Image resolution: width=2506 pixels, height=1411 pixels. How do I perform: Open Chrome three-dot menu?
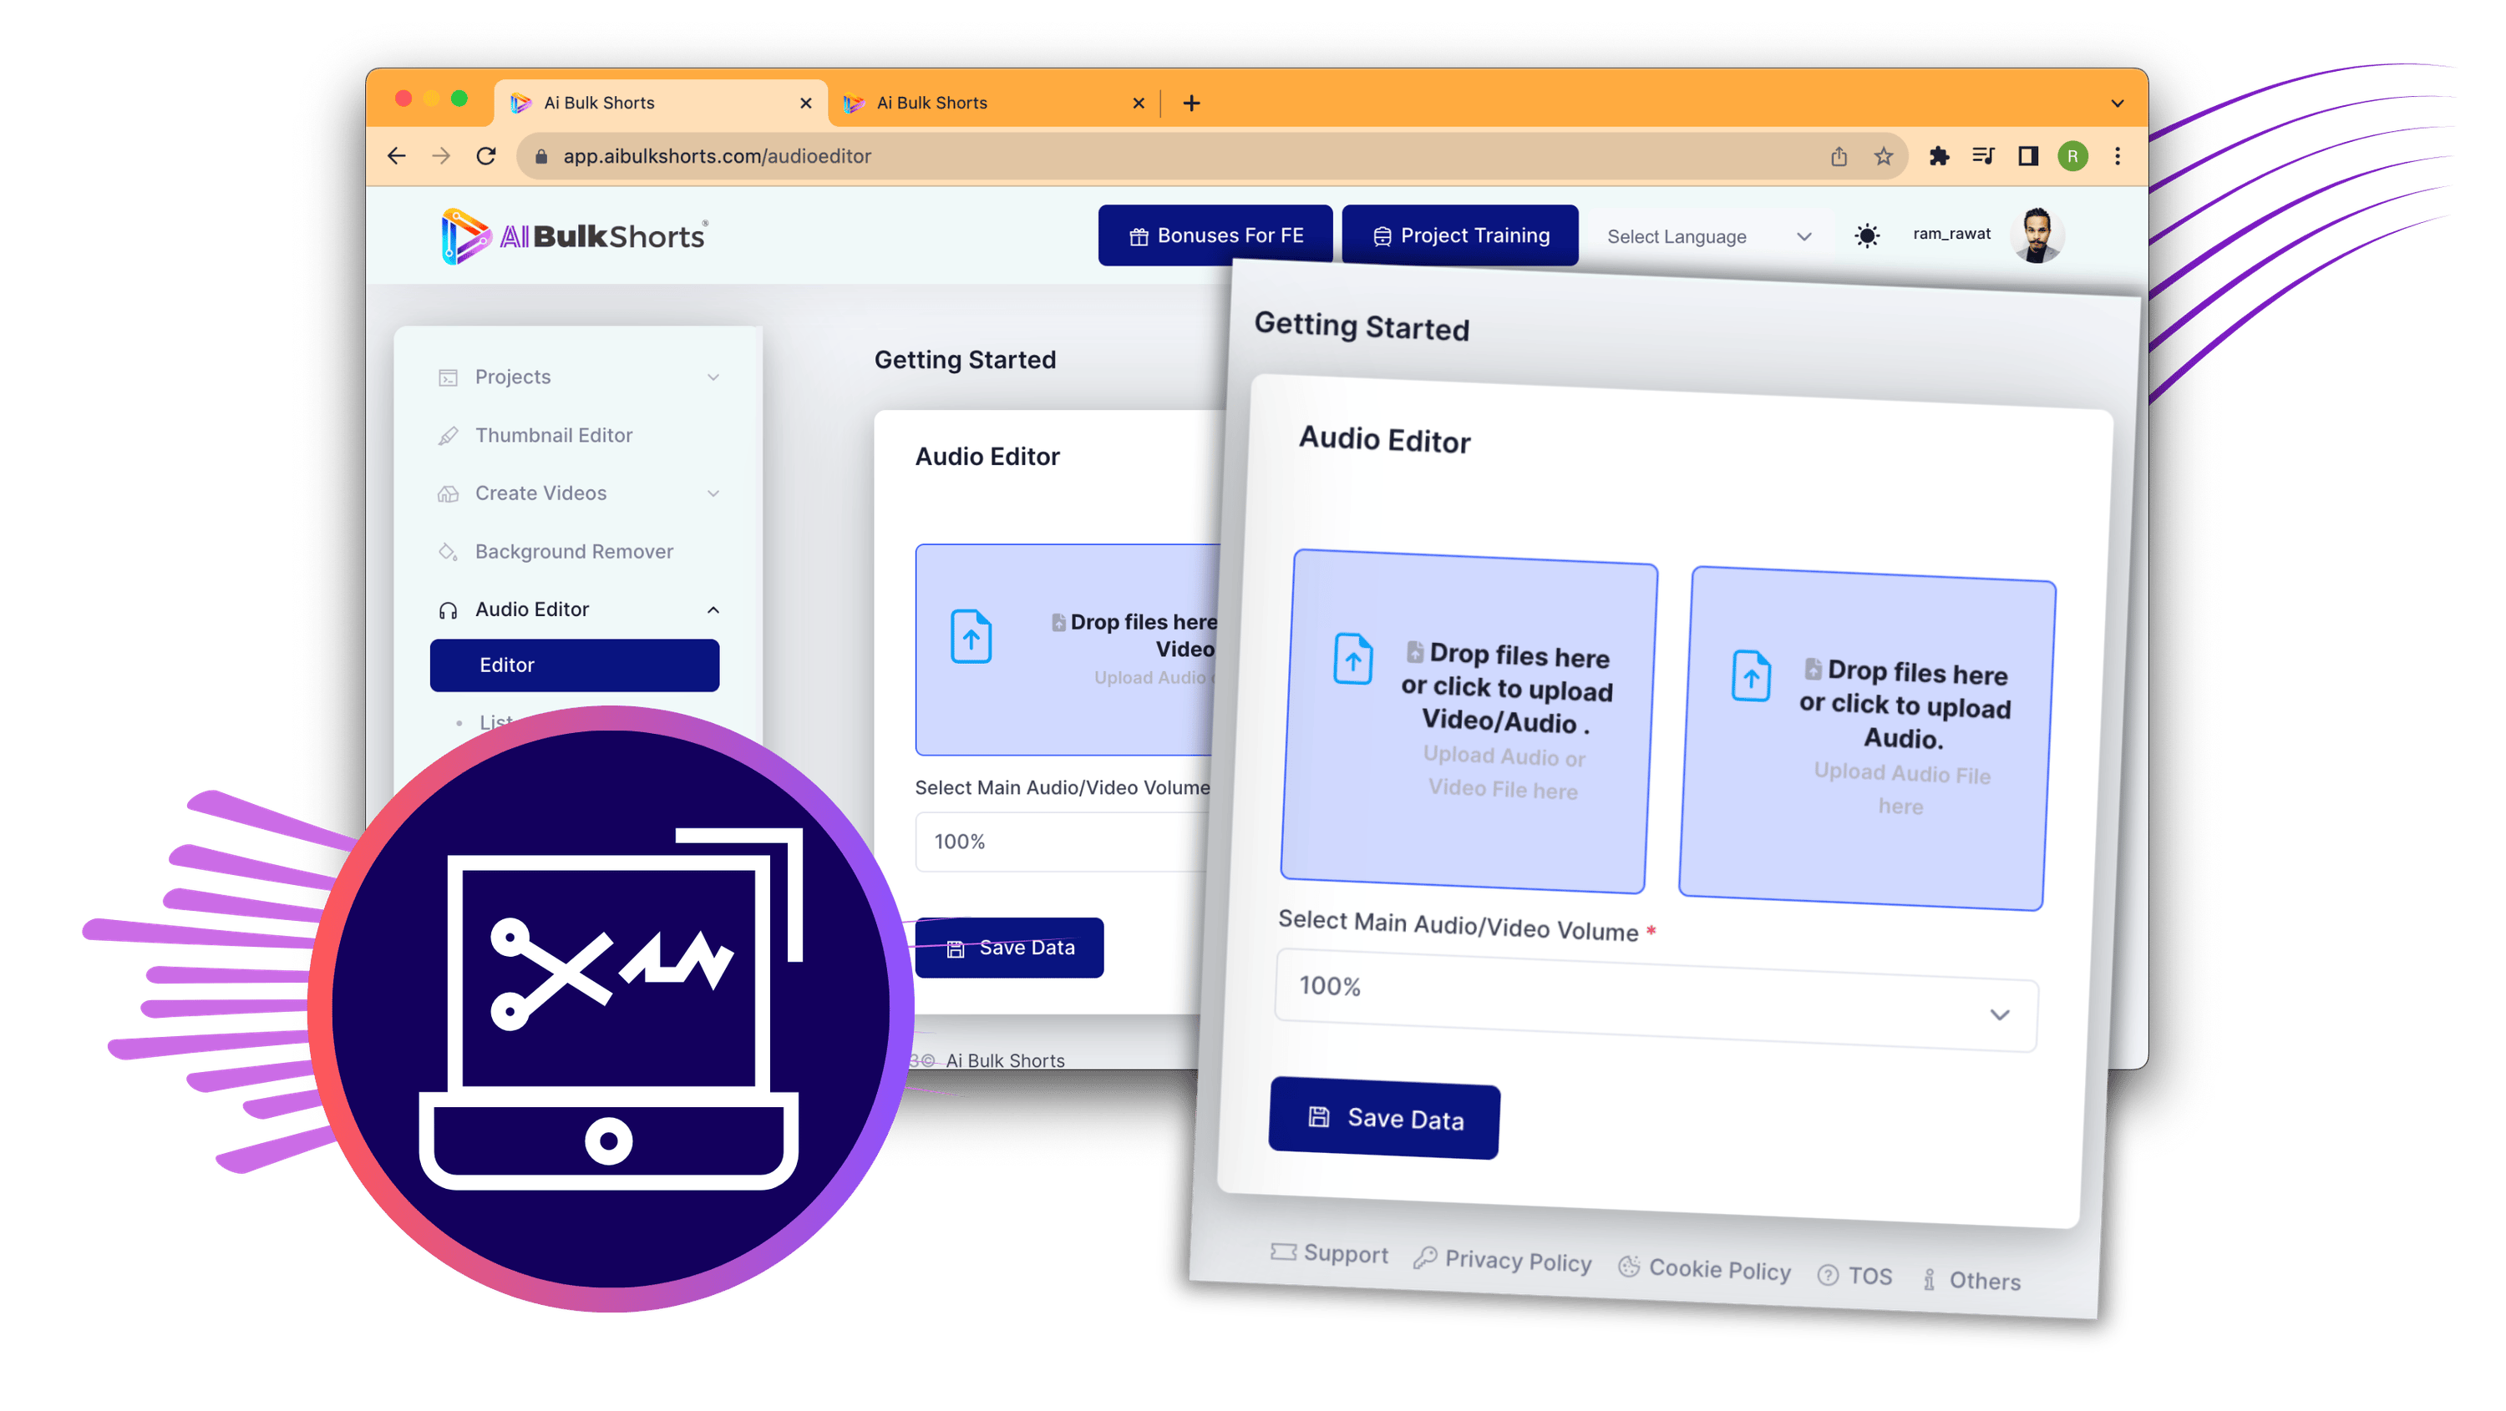tap(2117, 155)
